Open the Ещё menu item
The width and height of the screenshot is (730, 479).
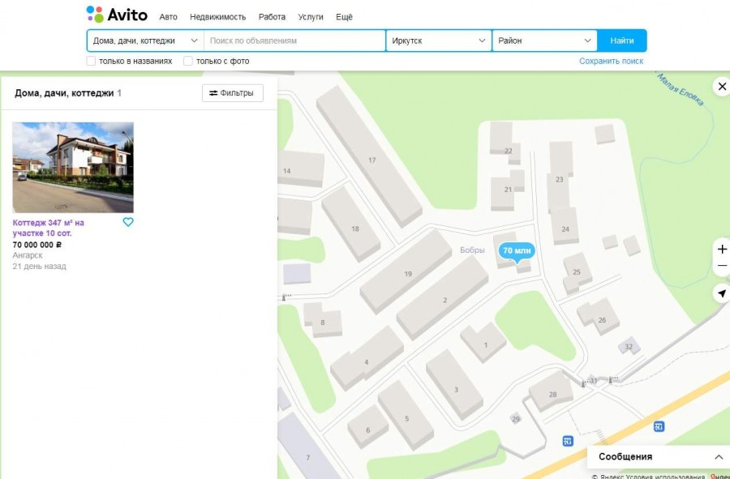pos(344,17)
